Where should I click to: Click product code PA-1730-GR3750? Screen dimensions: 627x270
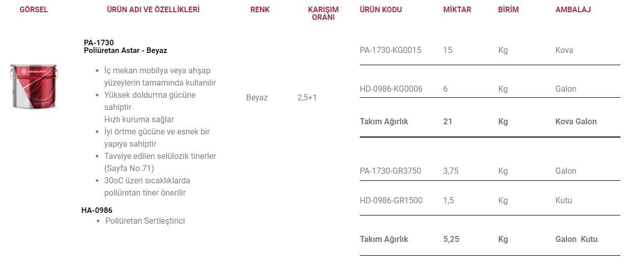click(390, 171)
